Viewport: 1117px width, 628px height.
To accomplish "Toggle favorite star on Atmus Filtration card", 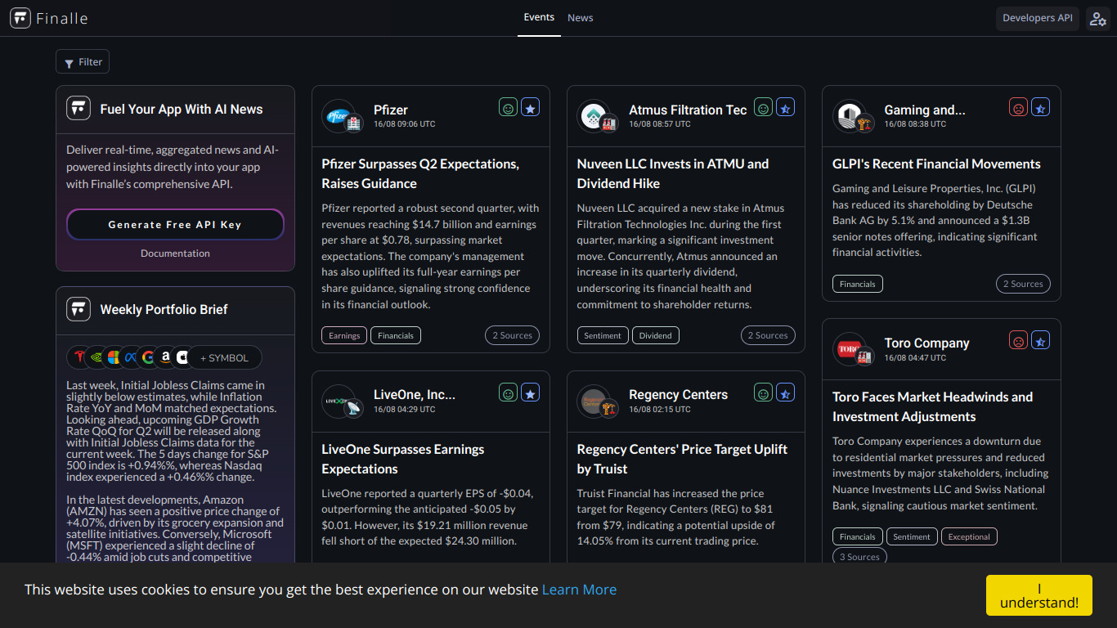I will point(785,107).
